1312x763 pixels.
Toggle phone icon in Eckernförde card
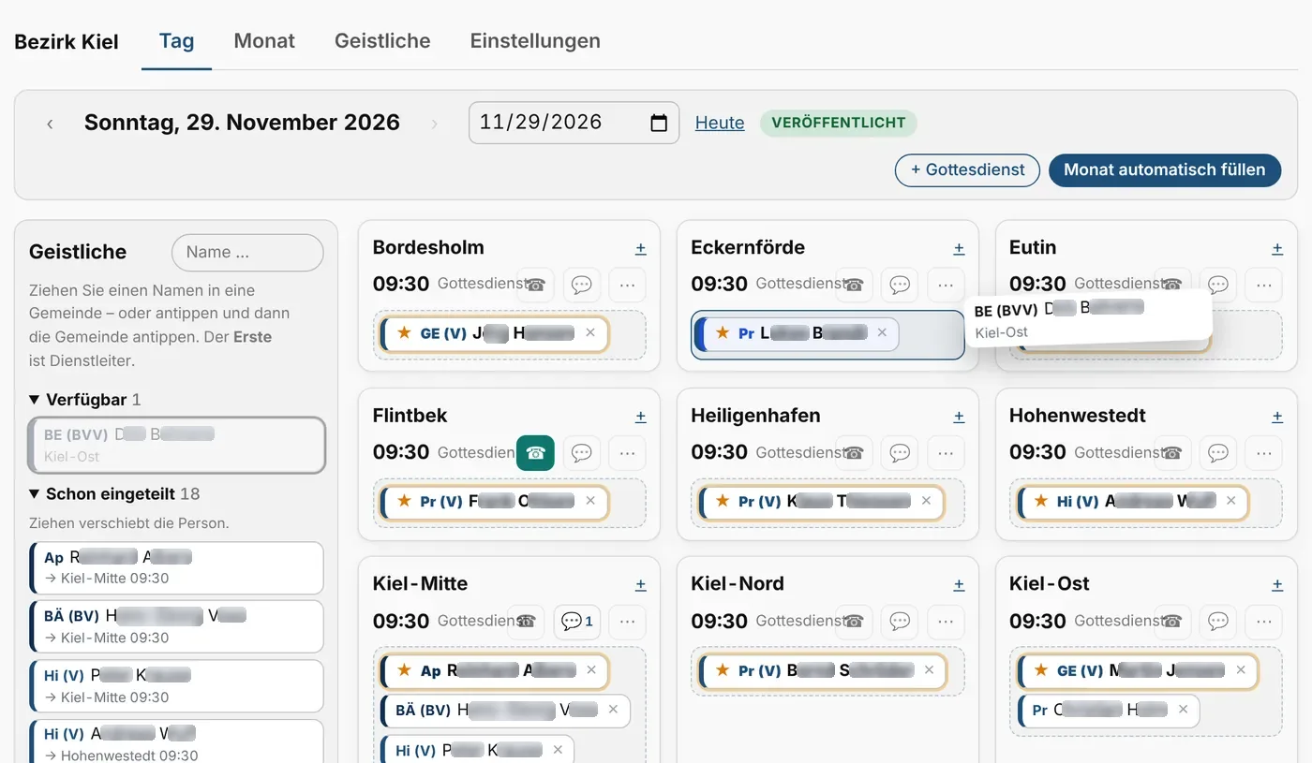pyautogui.click(x=854, y=285)
